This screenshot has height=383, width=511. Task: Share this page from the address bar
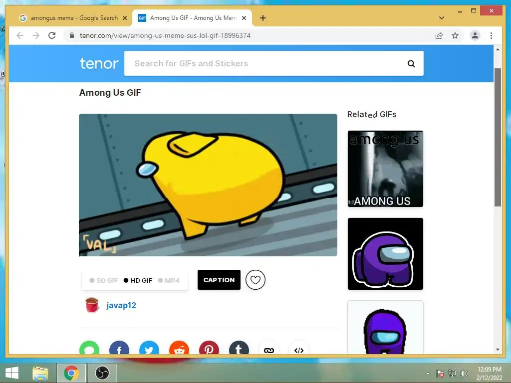[439, 35]
